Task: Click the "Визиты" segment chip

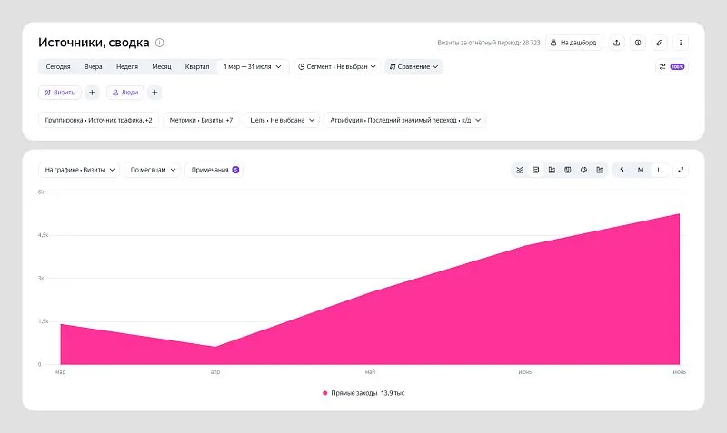Action: tap(60, 93)
